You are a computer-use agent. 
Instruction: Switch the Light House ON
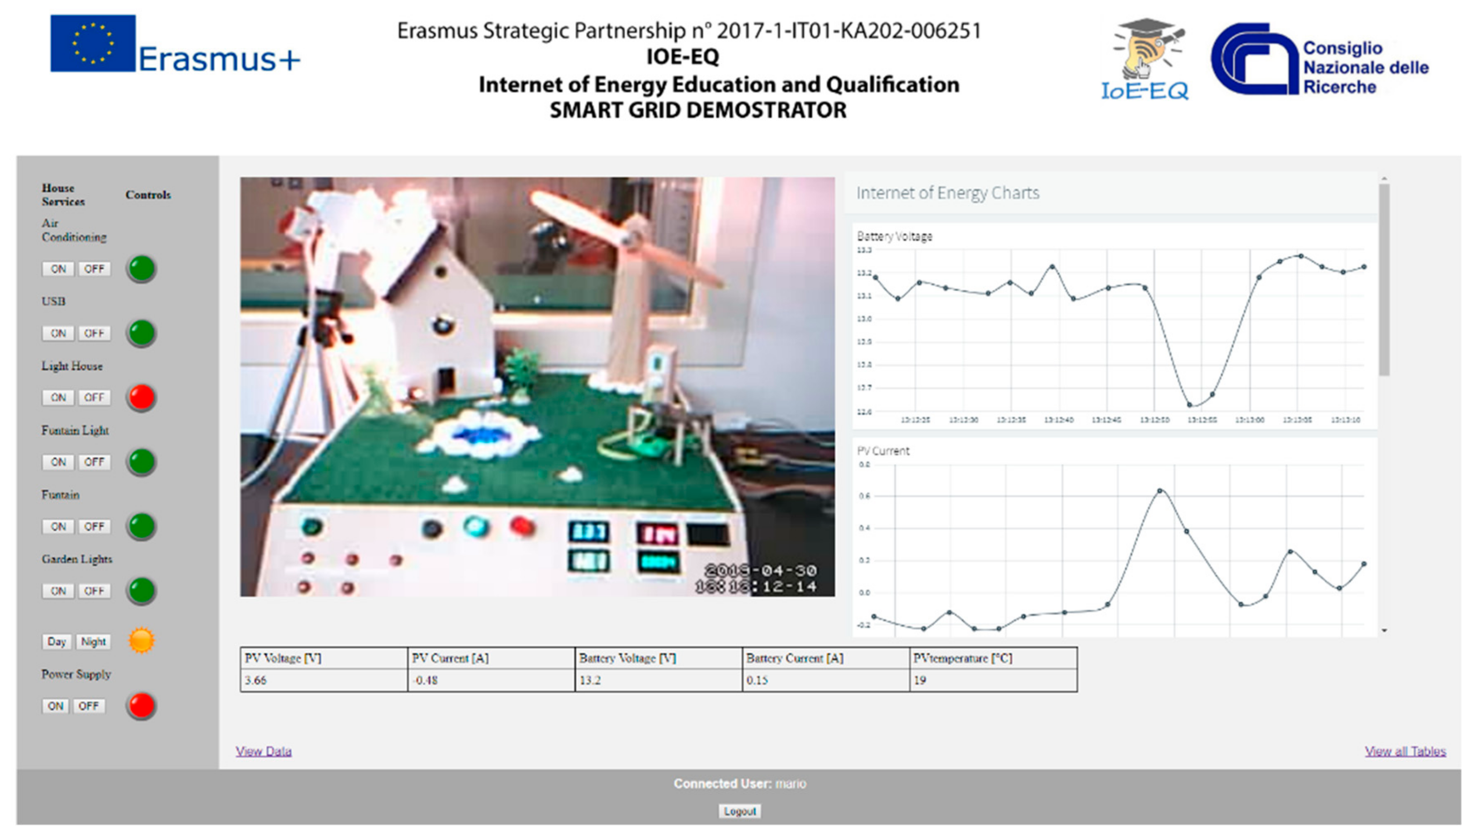click(58, 398)
